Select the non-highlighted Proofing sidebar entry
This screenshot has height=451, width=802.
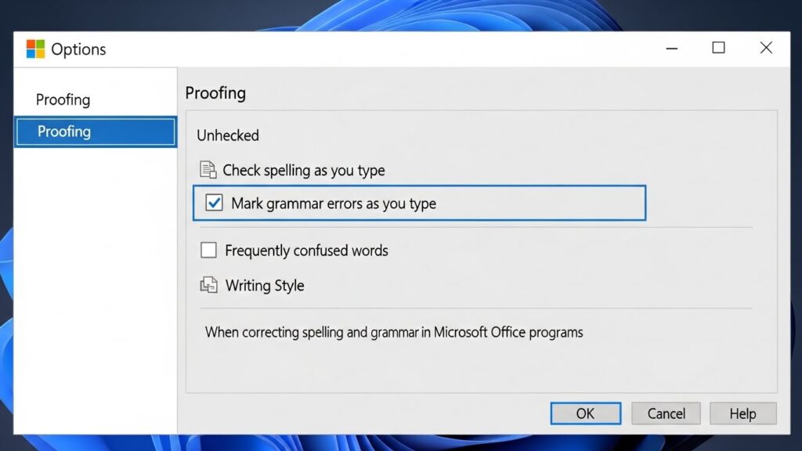coord(63,99)
